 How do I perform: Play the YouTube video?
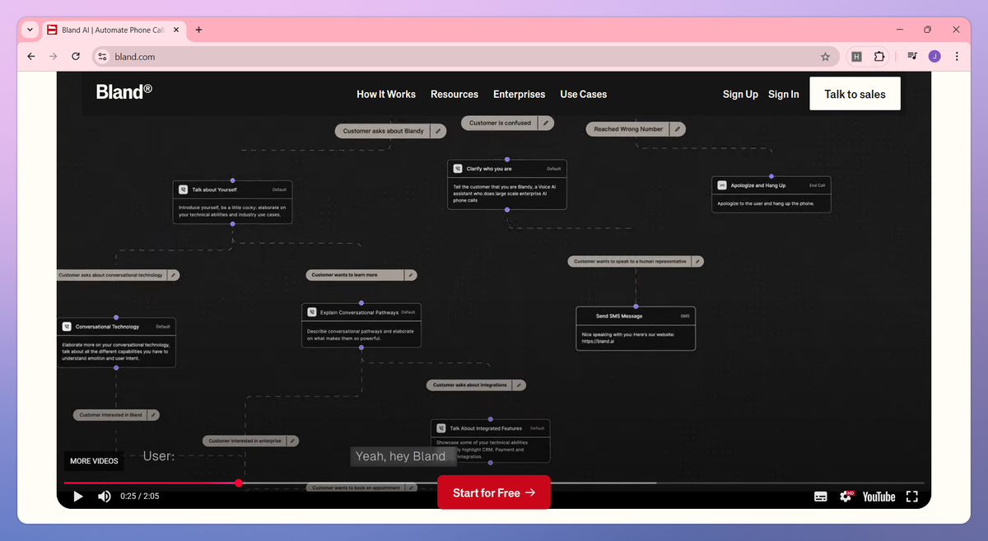78,497
